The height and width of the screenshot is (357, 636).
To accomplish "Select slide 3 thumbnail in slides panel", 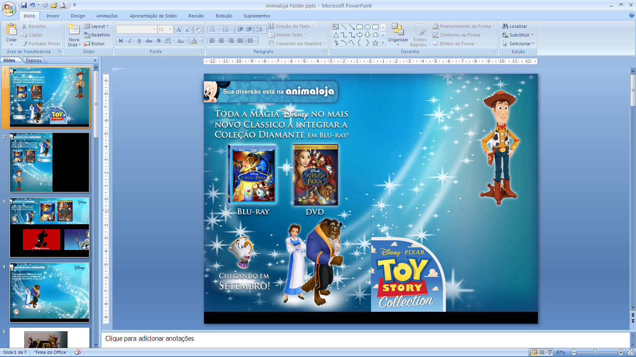I will pos(49,227).
